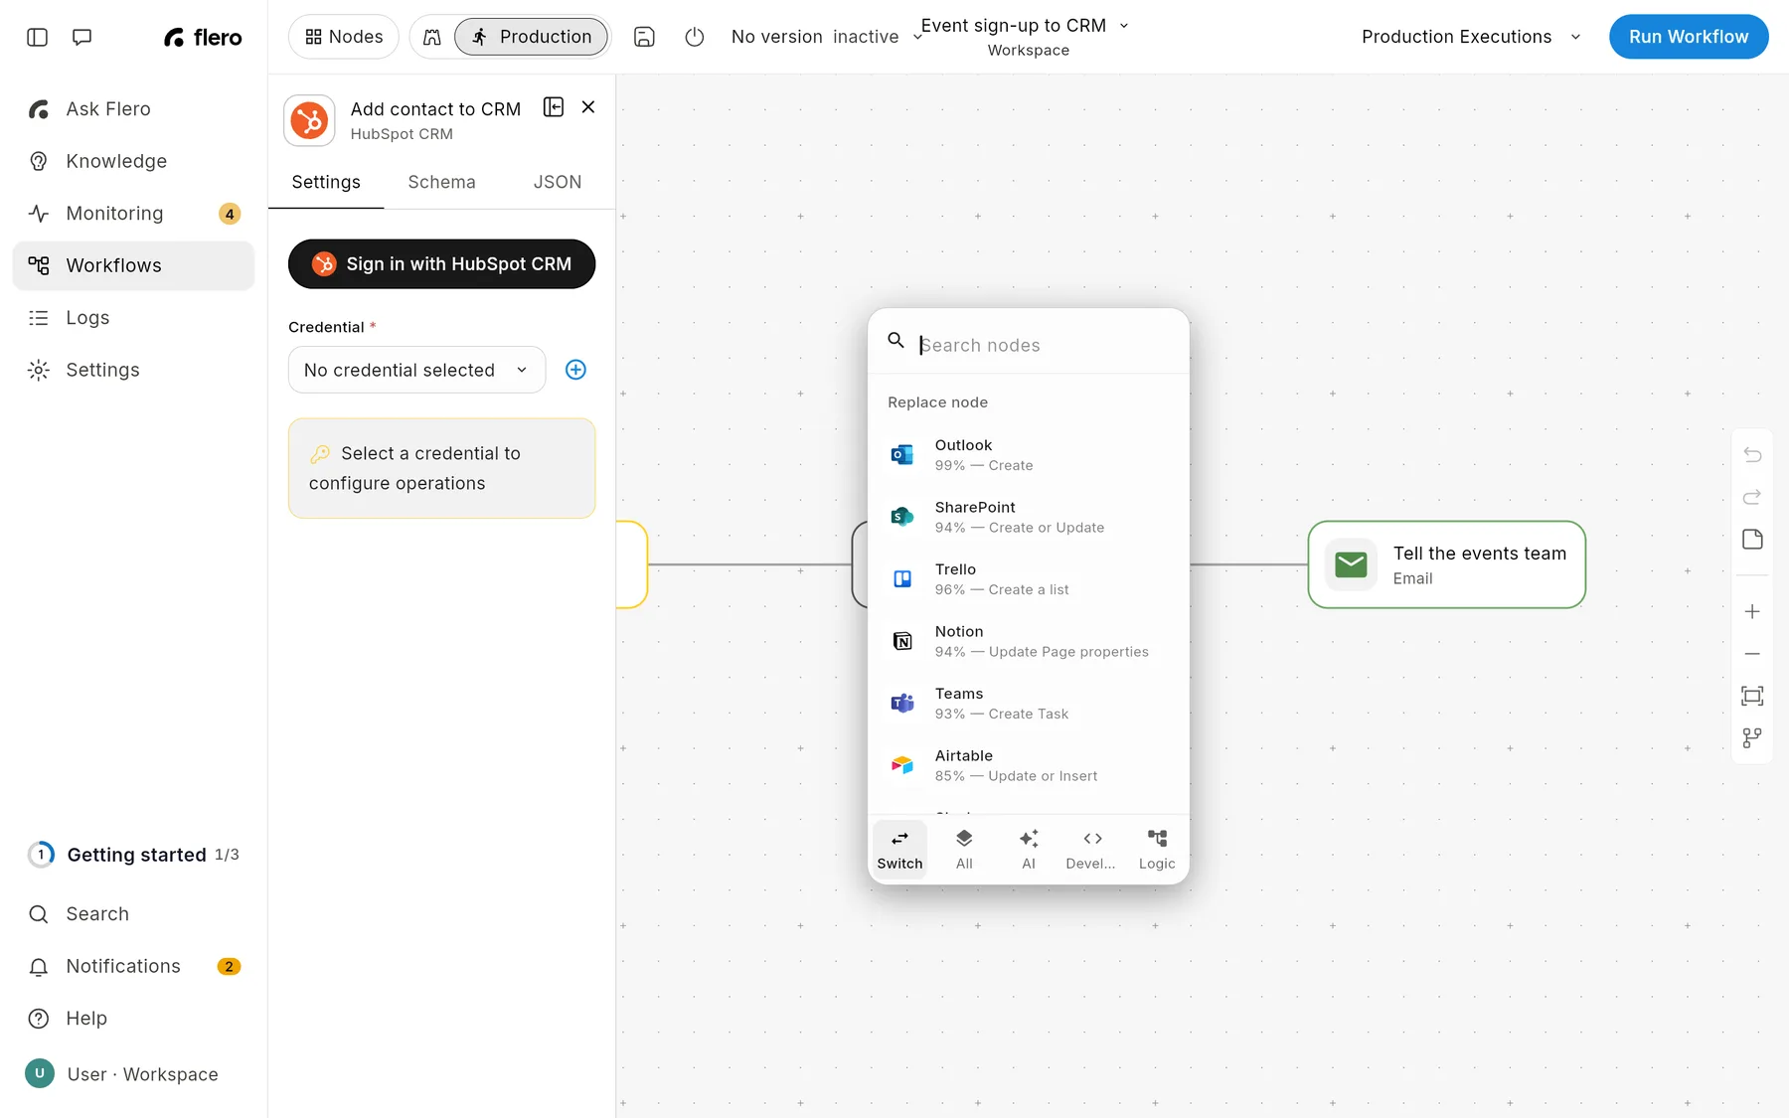This screenshot has height=1118, width=1789.
Task: Choose SharePoint replacement node
Action: 1029,517
